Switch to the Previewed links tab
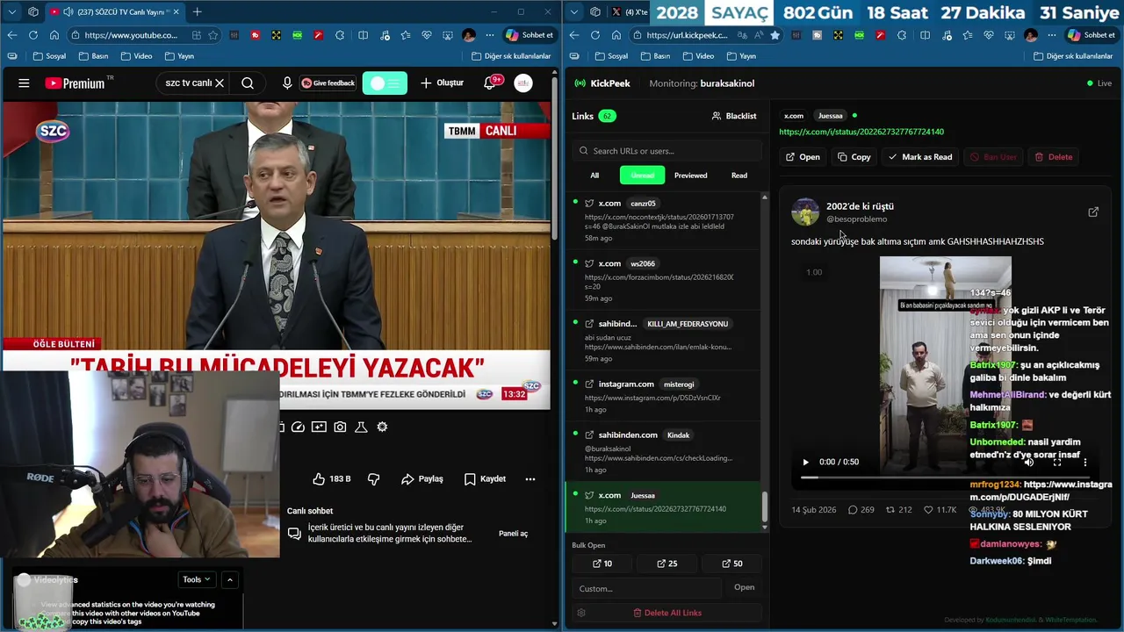Screen dimensions: 1124x632 [x=690, y=176]
